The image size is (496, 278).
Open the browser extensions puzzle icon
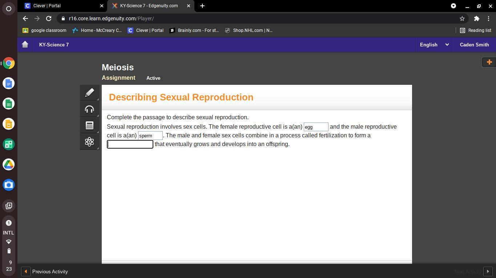coord(476,18)
